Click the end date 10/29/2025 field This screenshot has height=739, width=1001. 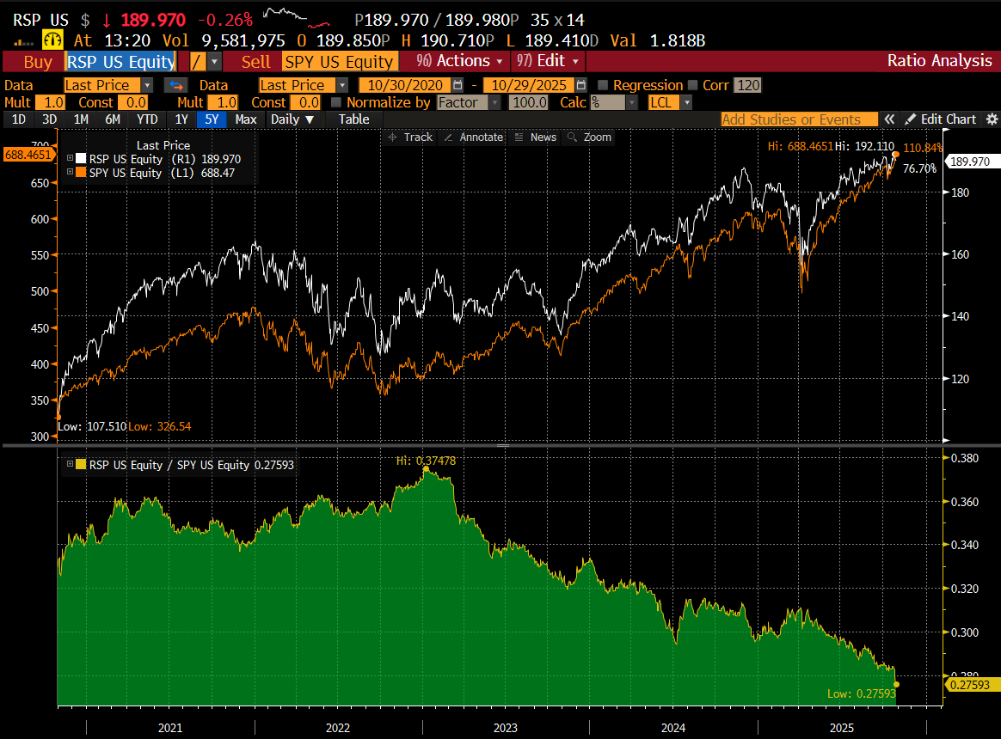pos(529,85)
